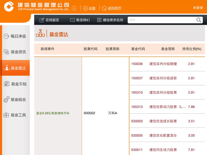Viewport: 207px width, 155px height.
Task: Click holding ratio 7.86
Action: (x=192, y=107)
